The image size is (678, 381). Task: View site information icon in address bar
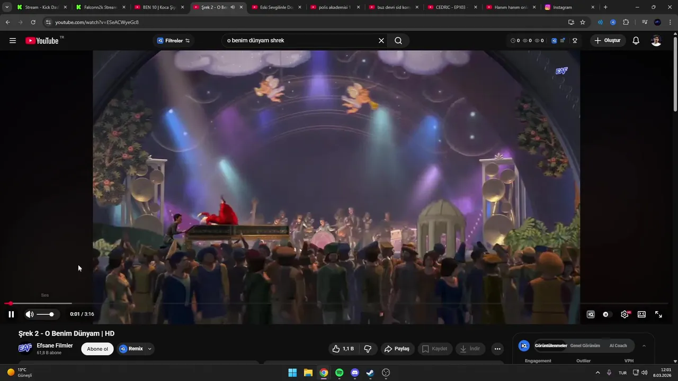[48, 22]
